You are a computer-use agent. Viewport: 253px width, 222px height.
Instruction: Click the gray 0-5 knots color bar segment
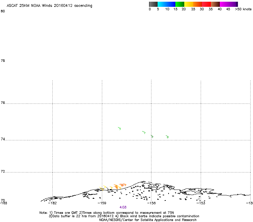click(153, 4)
